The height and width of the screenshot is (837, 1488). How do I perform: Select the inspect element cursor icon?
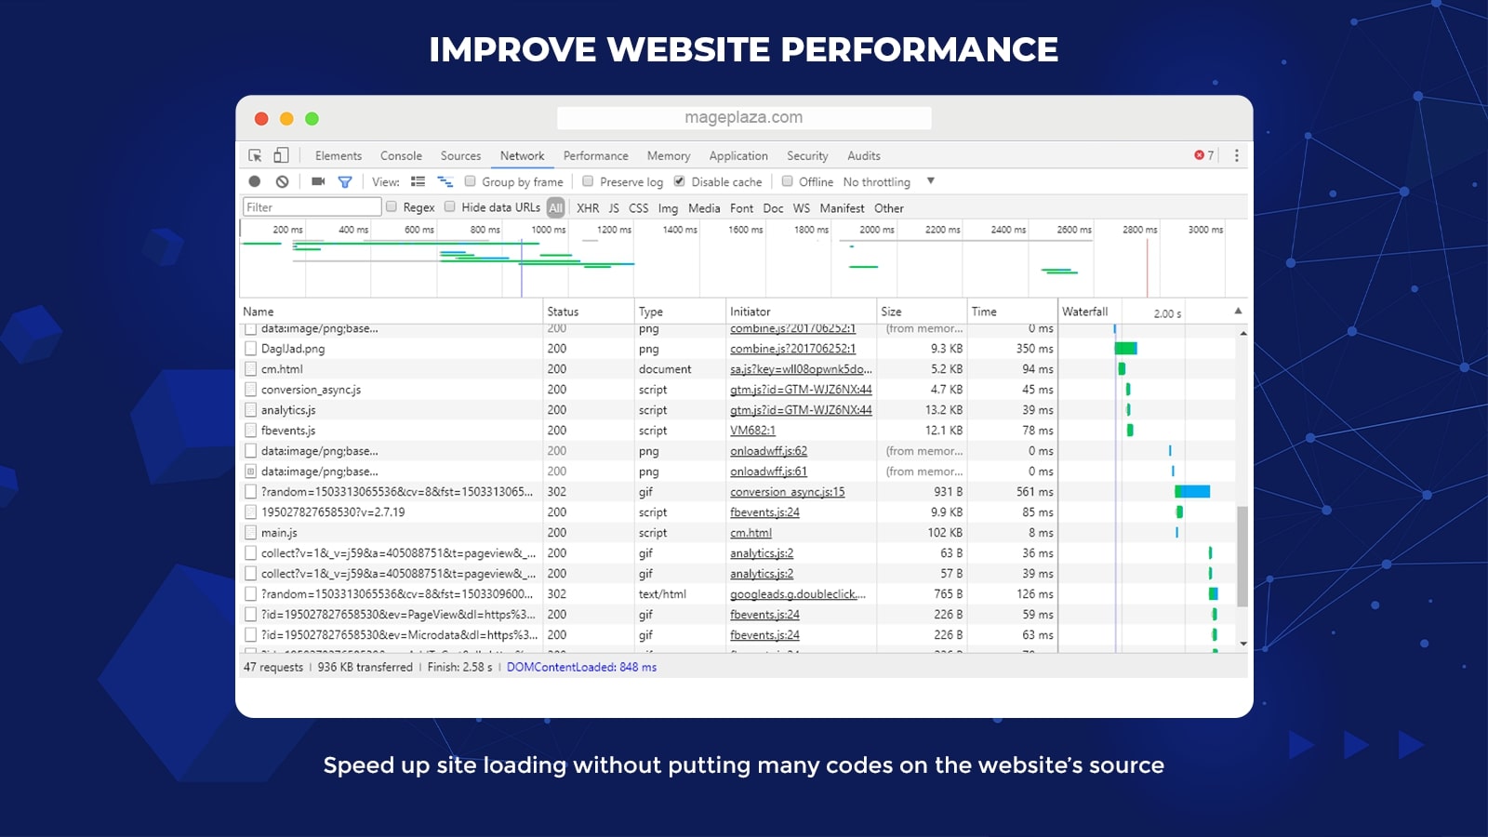[x=255, y=155]
